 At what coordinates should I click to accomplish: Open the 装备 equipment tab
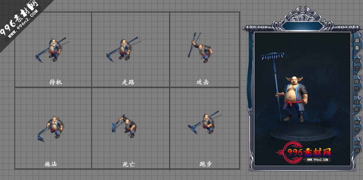357,44
